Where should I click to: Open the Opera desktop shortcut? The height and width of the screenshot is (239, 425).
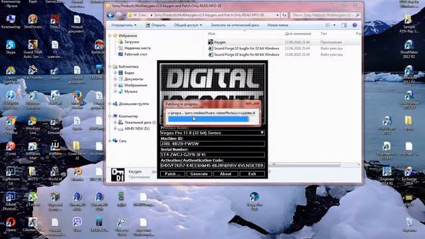[x=11, y=224]
